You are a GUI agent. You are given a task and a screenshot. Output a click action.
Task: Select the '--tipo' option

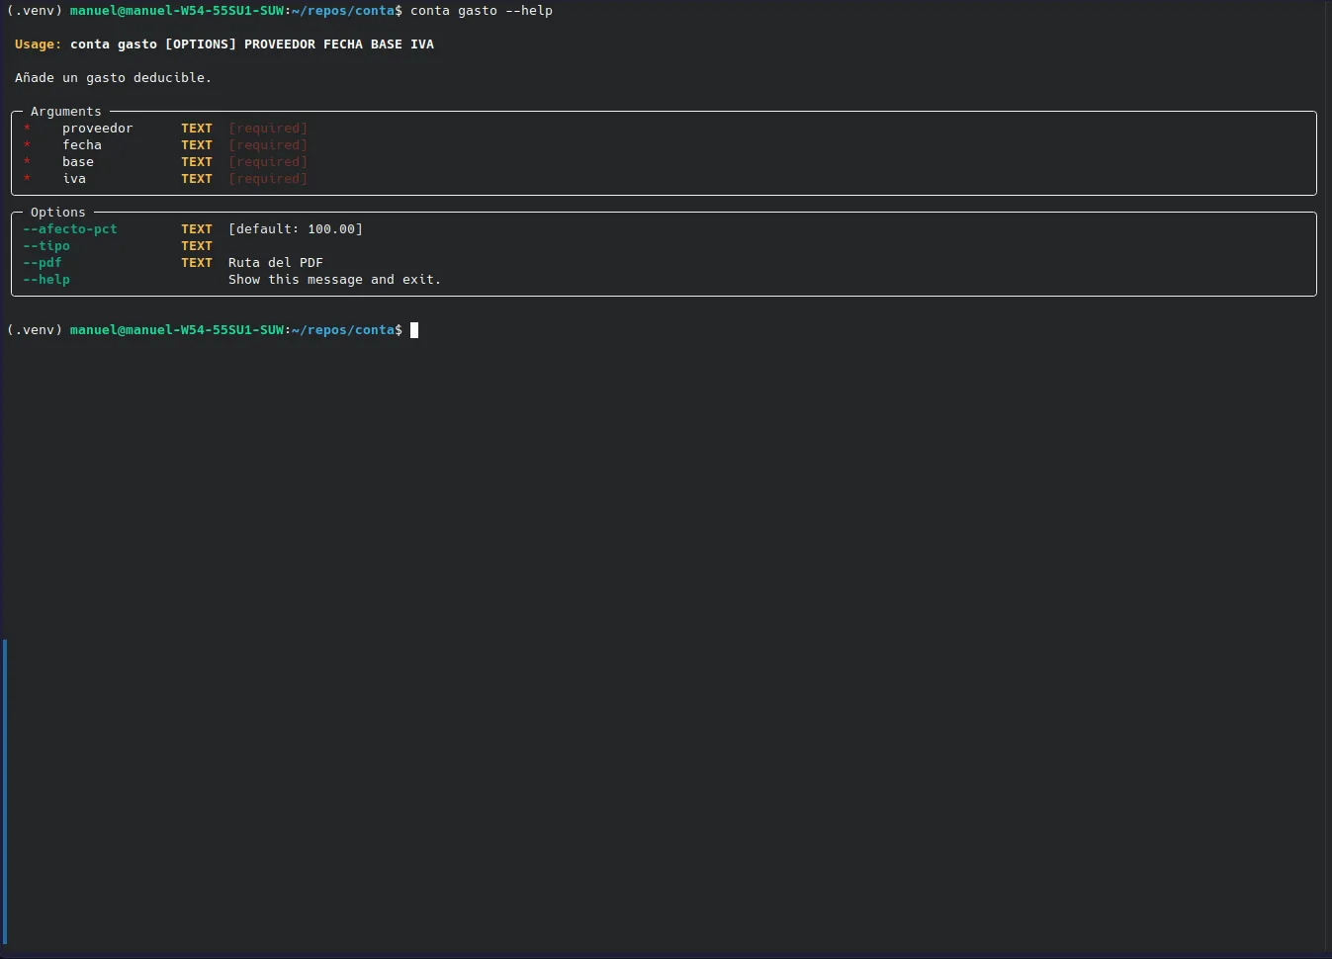click(x=45, y=245)
